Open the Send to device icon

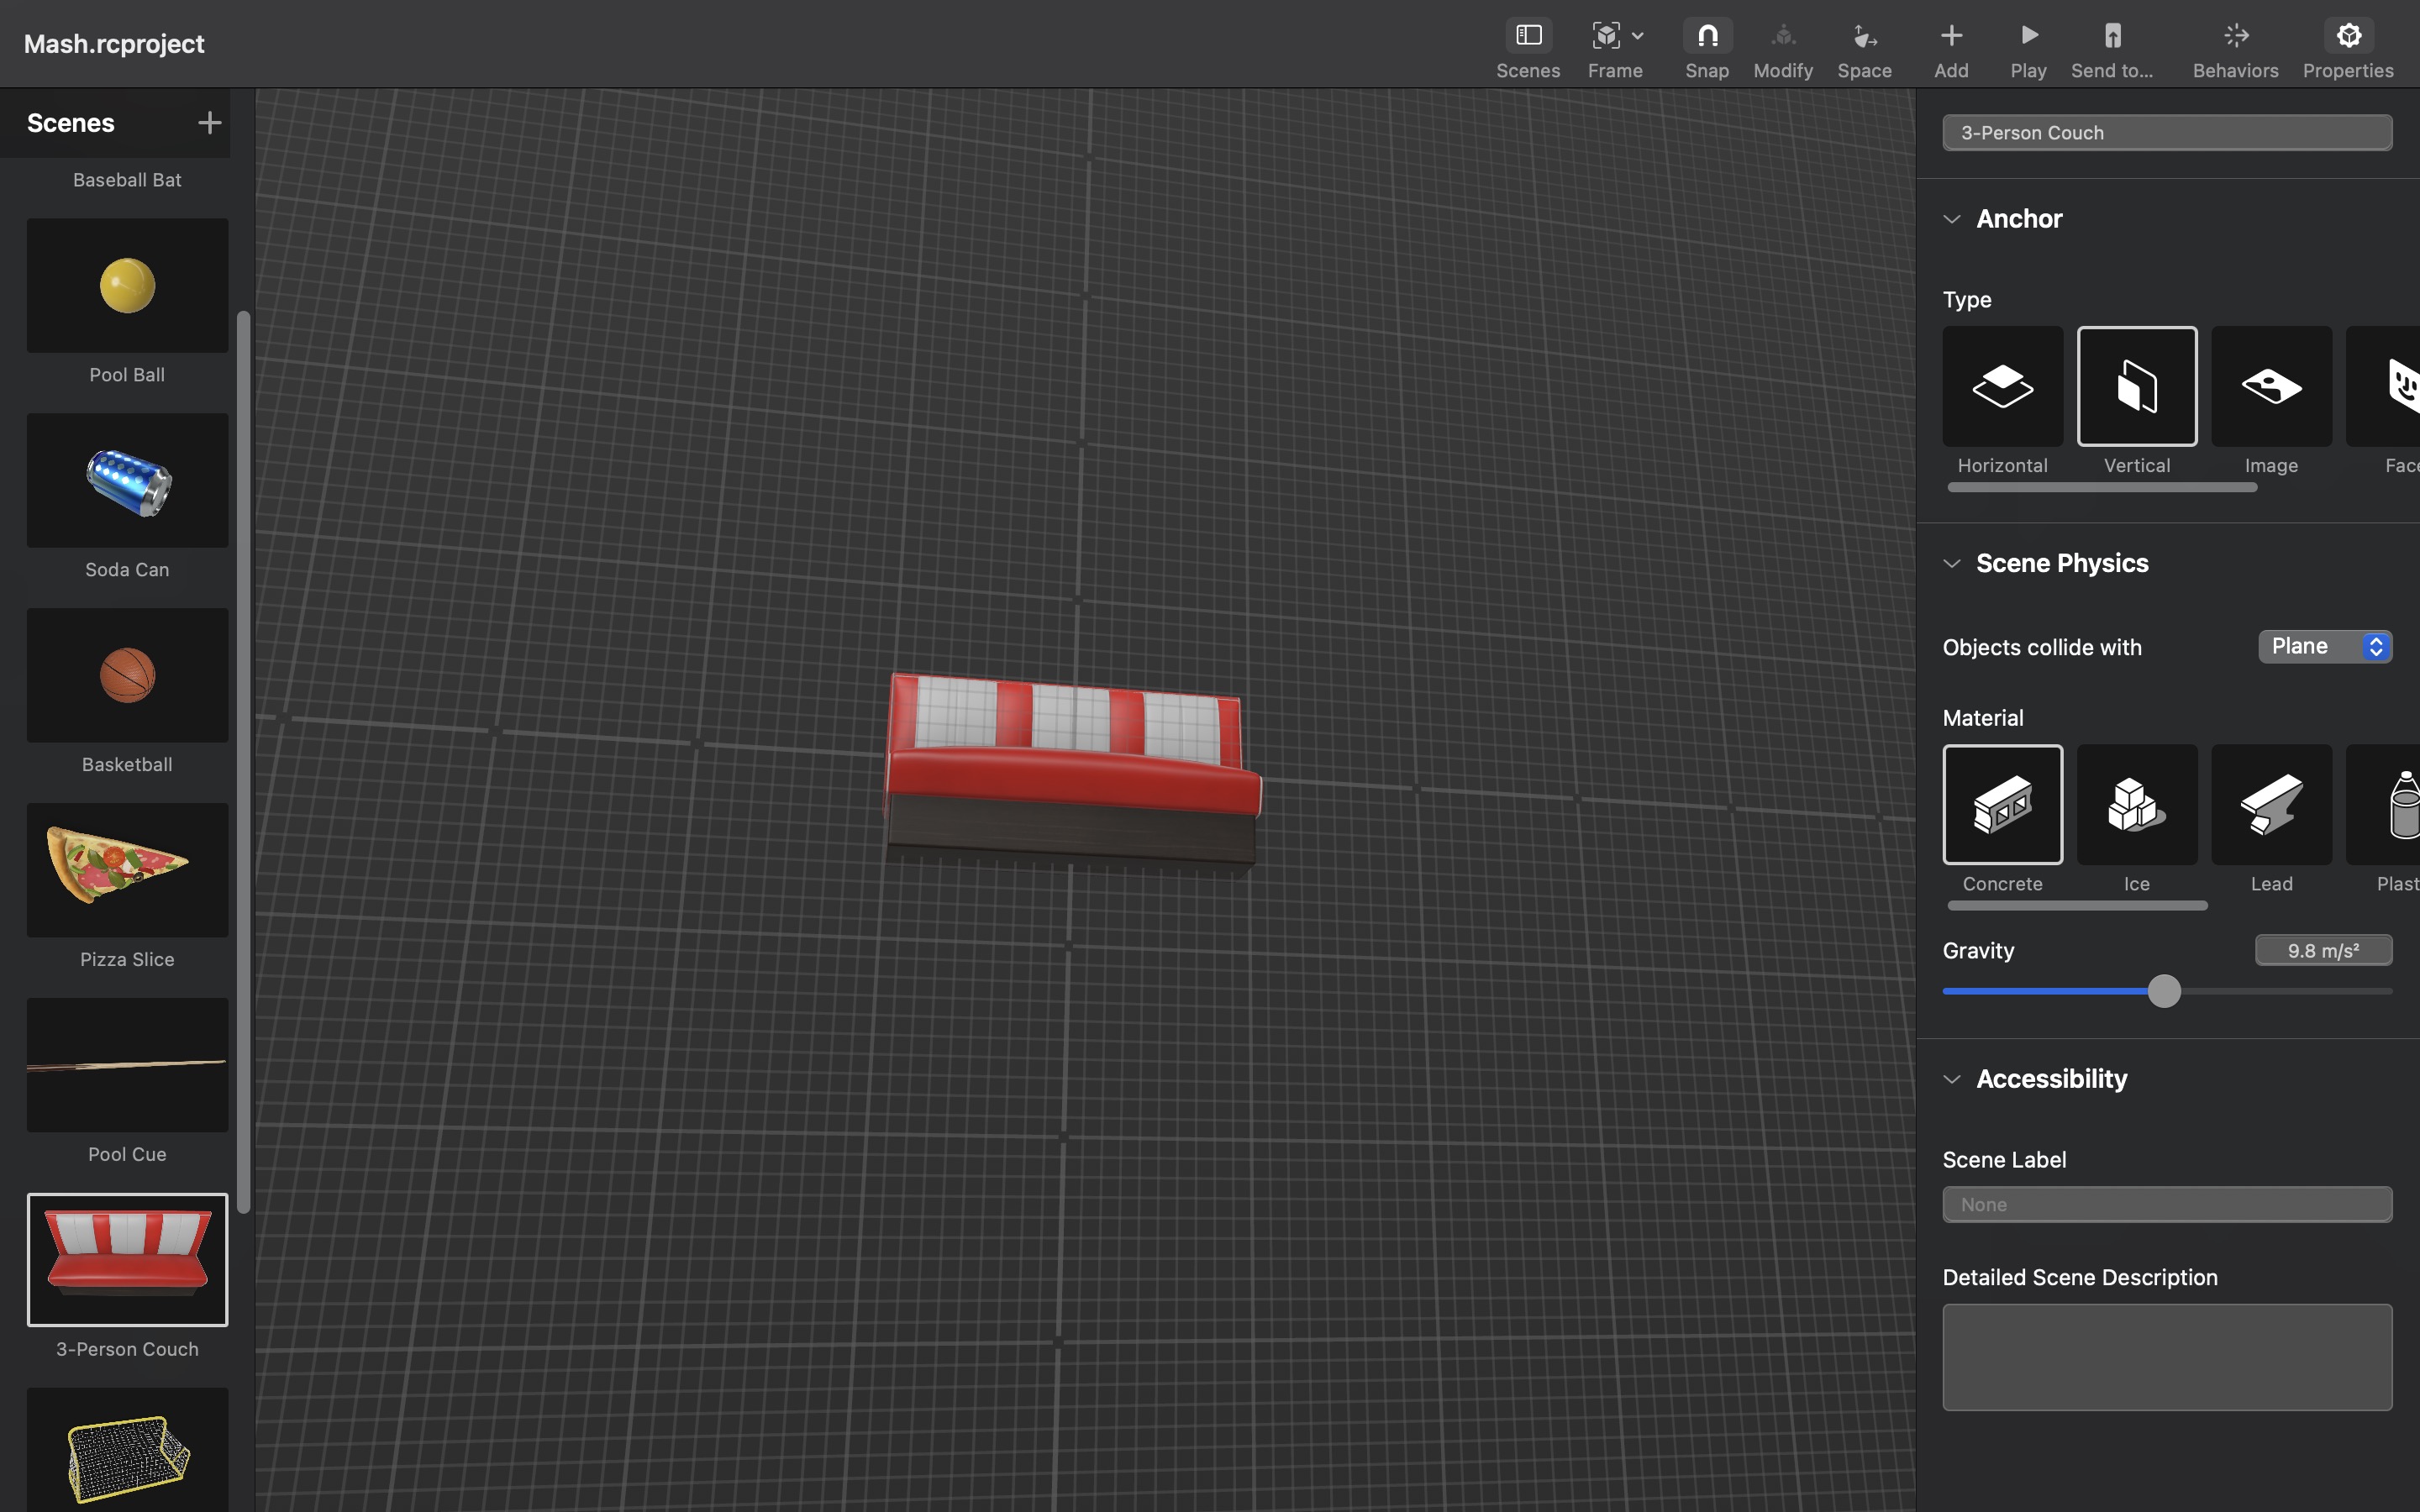point(2112,36)
